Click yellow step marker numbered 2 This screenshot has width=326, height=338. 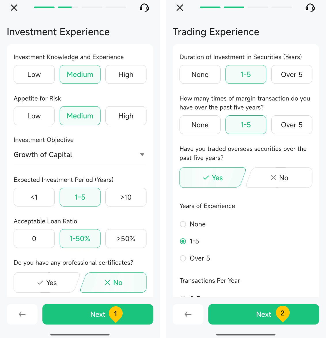[283, 313]
